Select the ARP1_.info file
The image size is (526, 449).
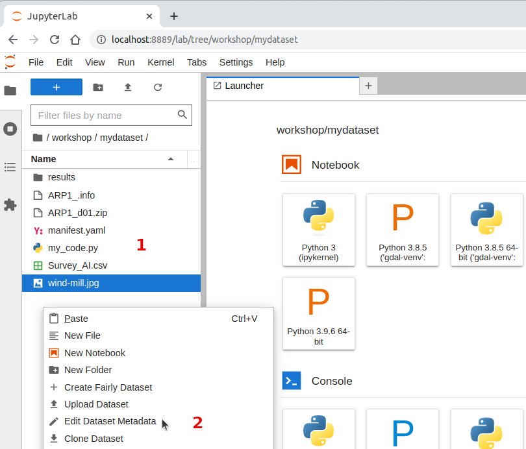(x=112, y=195)
